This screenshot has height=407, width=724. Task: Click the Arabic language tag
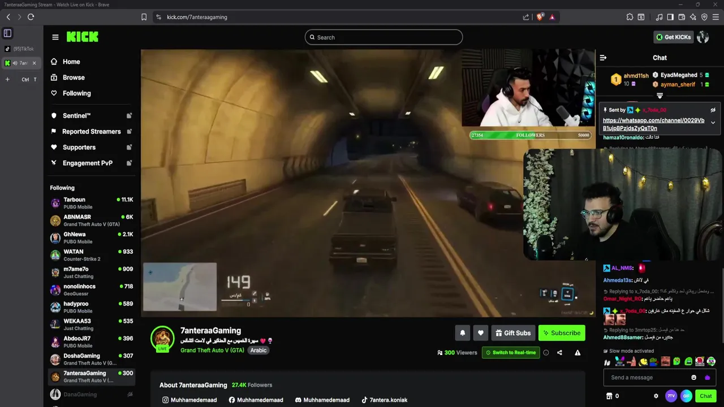(258, 350)
